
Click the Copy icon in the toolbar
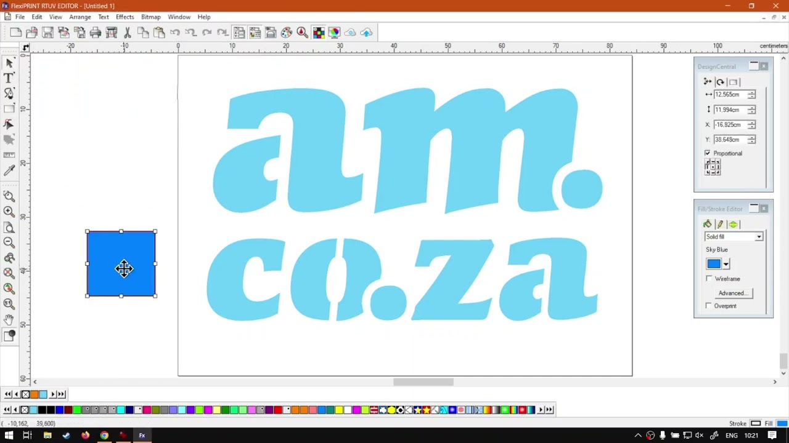click(x=143, y=33)
